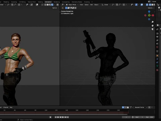Open the timeline Key menu
Image resolution: width=161 pixels, height=121 pixels.
(x=11, y=107)
